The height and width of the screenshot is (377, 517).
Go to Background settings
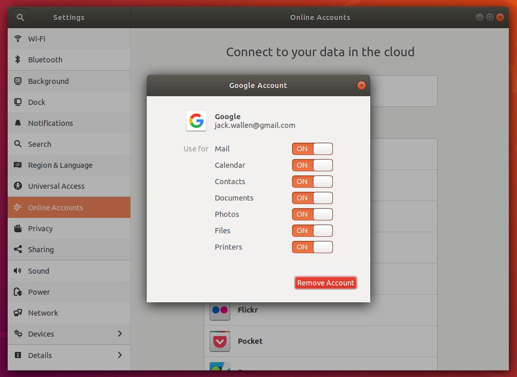(69, 81)
